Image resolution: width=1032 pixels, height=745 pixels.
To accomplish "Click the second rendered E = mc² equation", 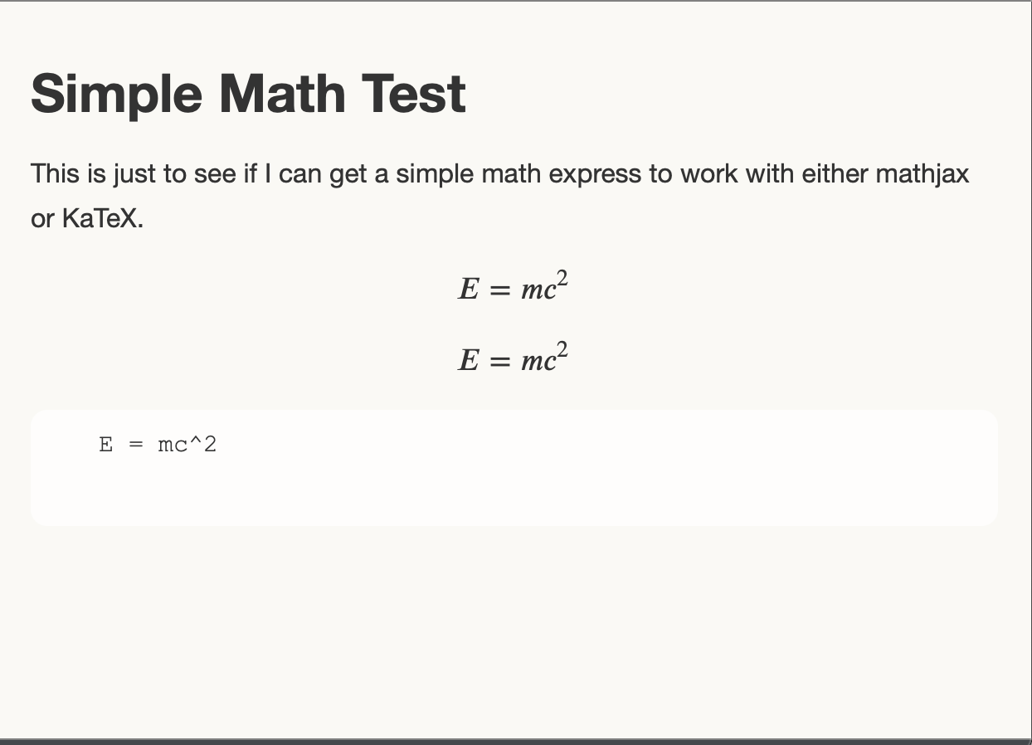I will tap(514, 359).
